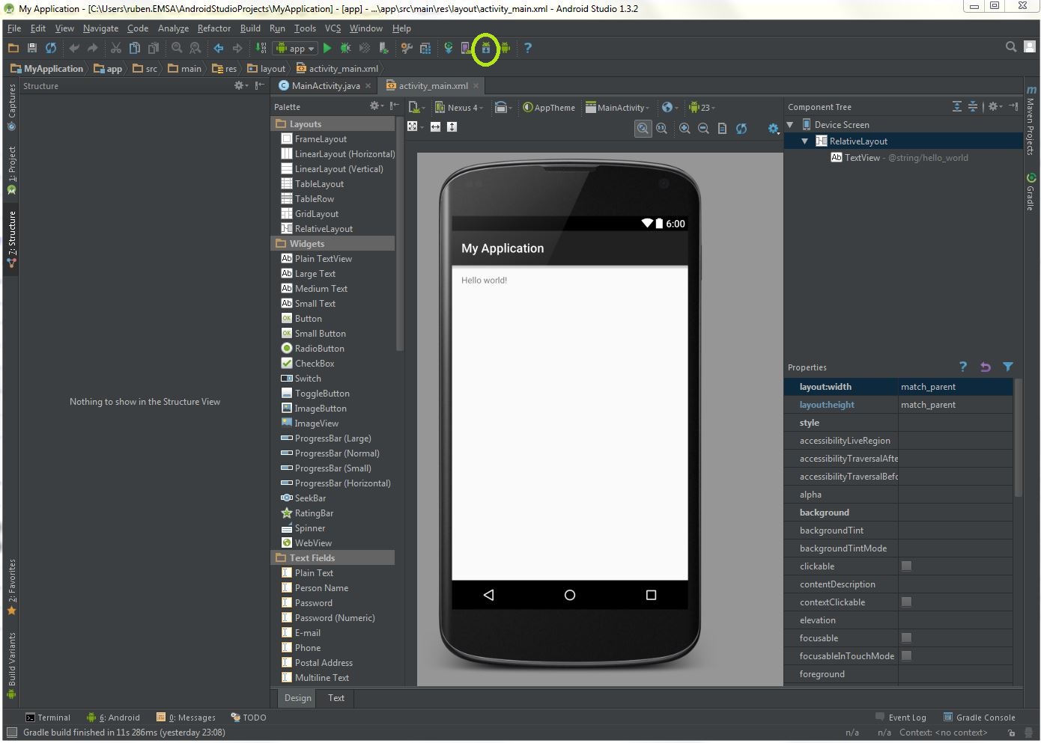This screenshot has height=743, width=1041.
Task: Click the Debug app bug icon
Action: click(x=345, y=47)
